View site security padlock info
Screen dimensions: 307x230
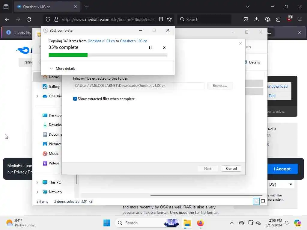56,19
